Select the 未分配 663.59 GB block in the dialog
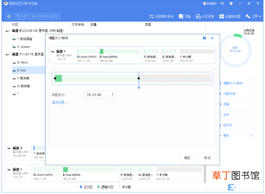The height and width of the screenshot is (194, 265). (197, 55)
